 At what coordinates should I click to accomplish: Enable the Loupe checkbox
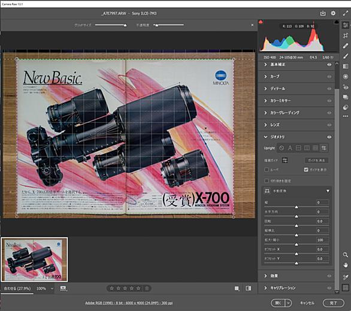(267, 170)
